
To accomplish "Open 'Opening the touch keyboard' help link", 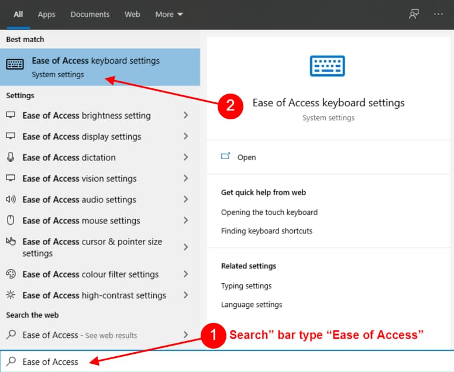I will [x=269, y=212].
